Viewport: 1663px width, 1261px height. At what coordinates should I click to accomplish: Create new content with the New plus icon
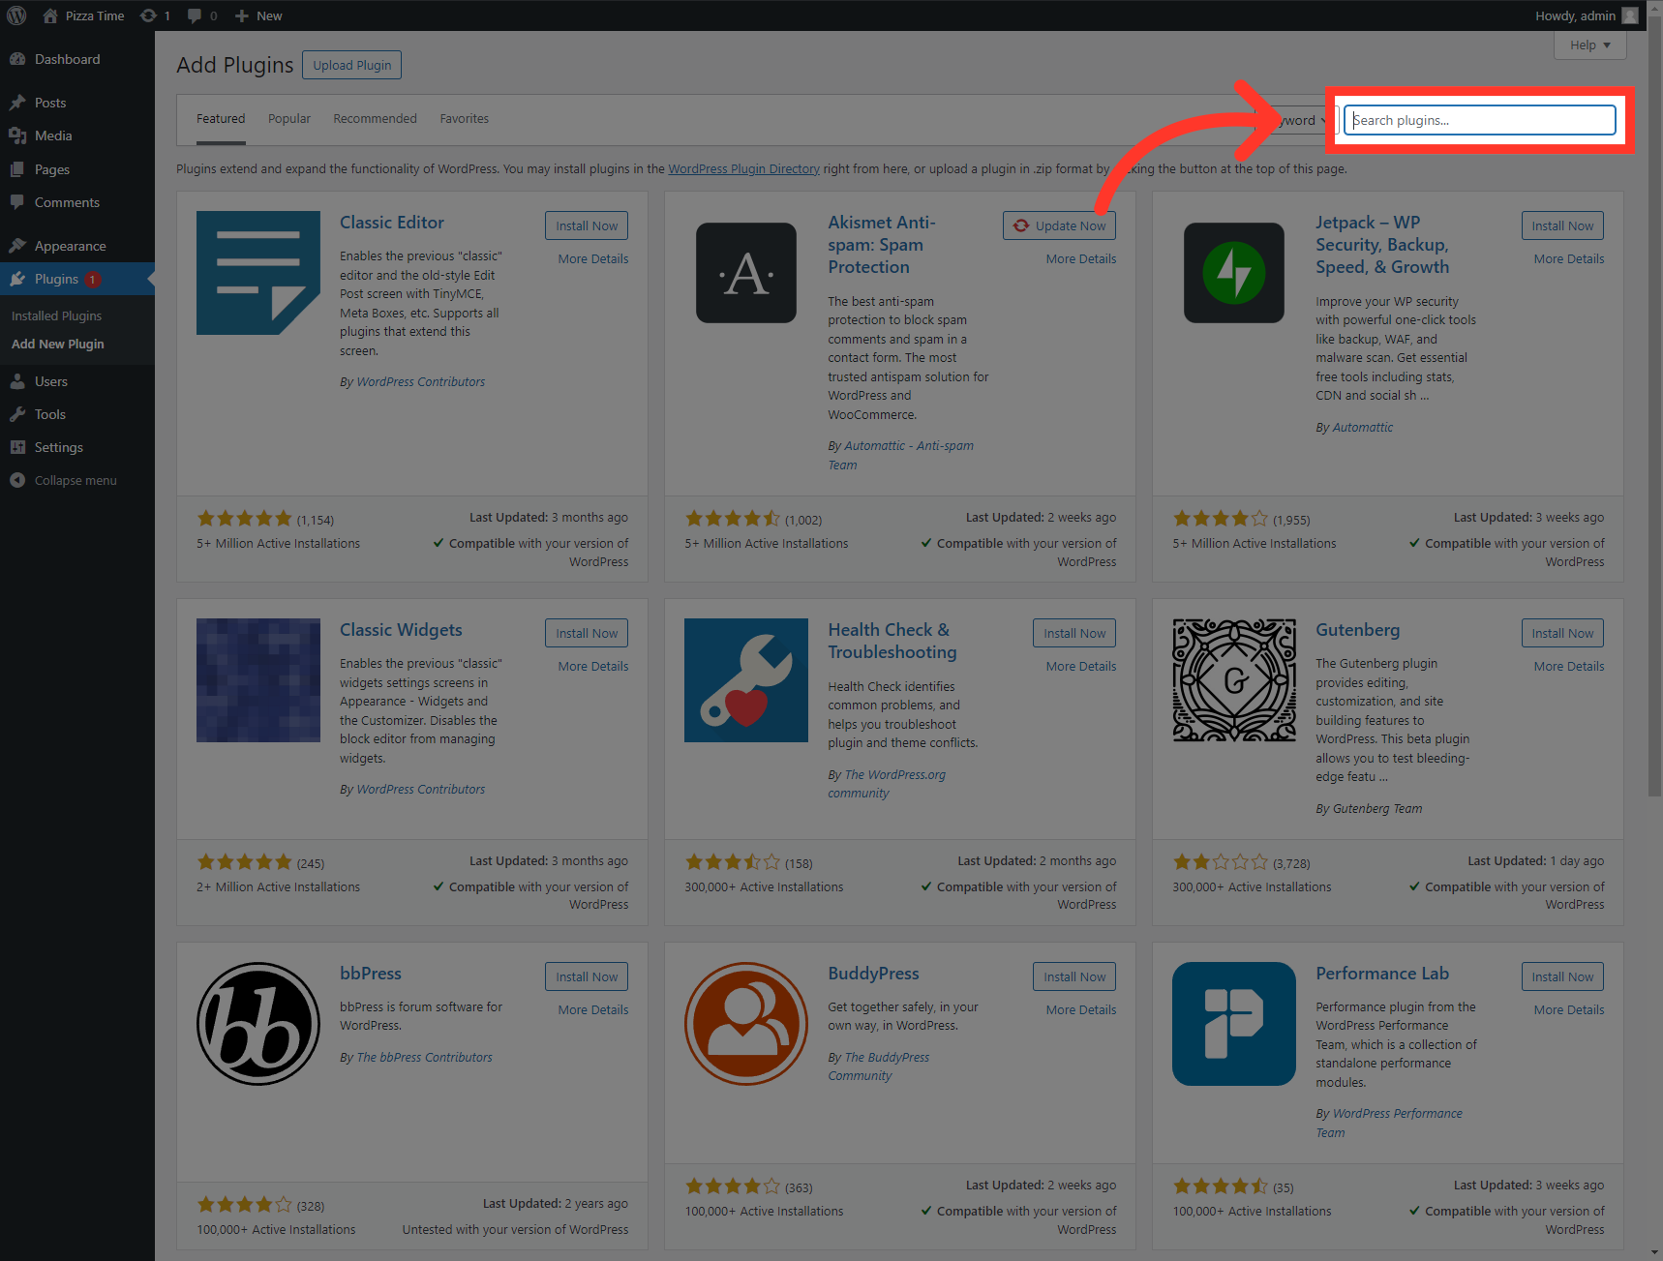[246, 15]
